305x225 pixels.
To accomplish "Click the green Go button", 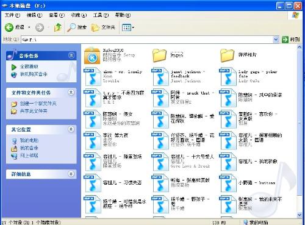I will coord(285,40).
